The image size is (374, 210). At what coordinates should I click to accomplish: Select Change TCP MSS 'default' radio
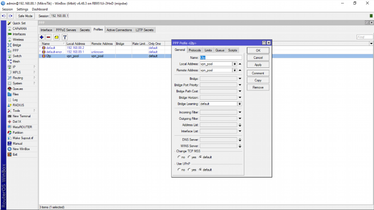point(200,157)
